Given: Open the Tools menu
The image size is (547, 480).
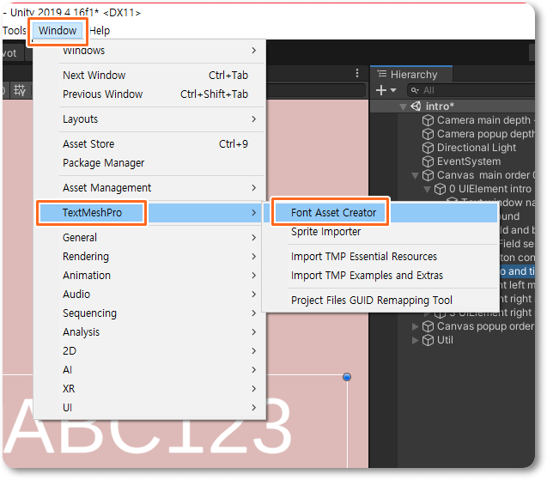Looking at the screenshot, I should pos(15,31).
